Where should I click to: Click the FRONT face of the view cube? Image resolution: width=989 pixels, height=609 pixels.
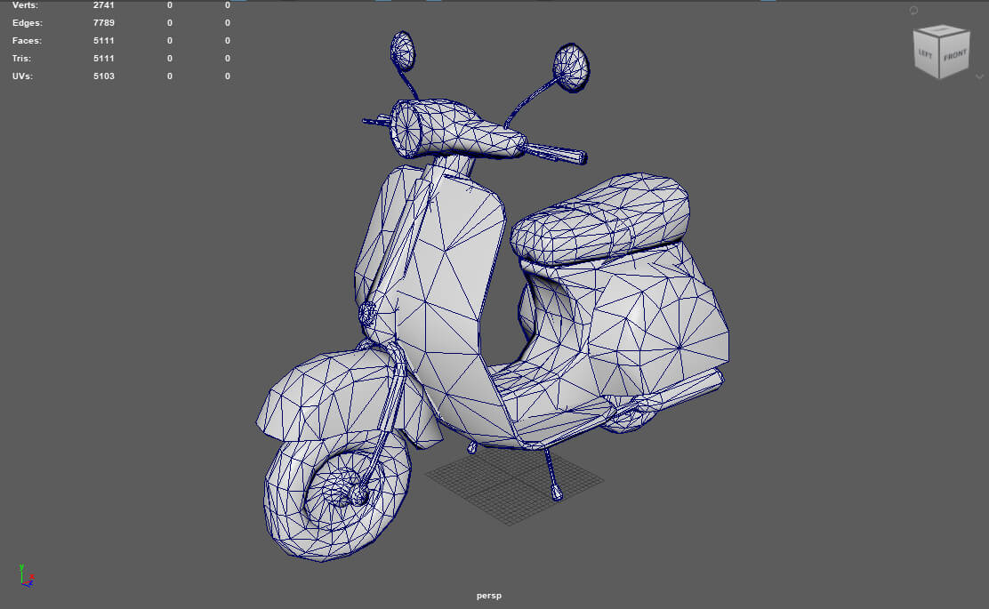click(955, 55)
